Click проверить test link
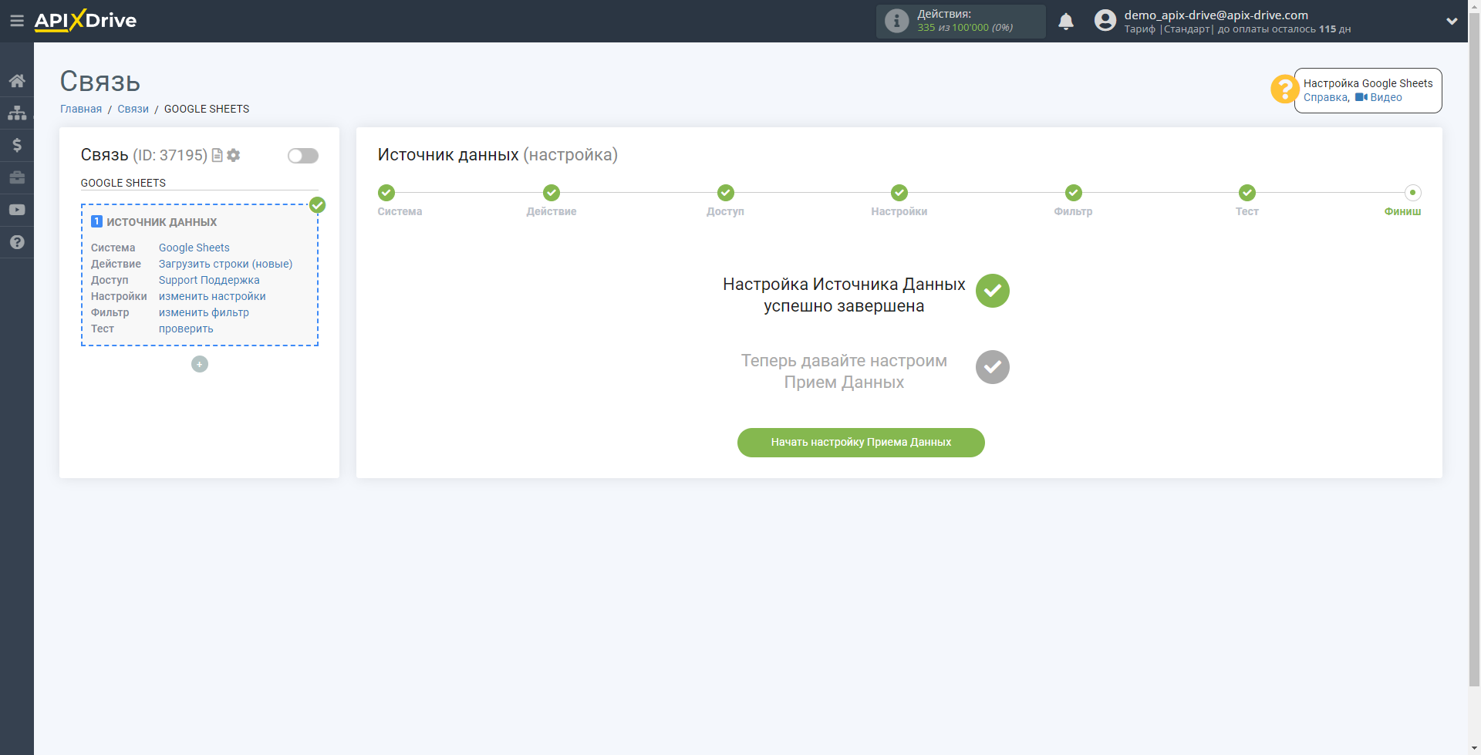The image size is (1481, 755). click(186, 329)
